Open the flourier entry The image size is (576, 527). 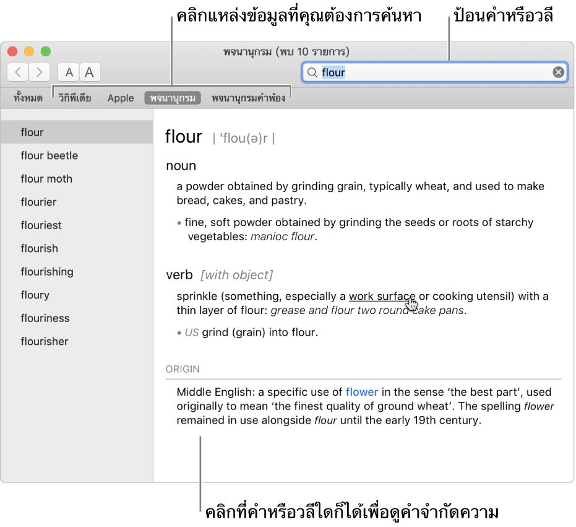point(77,202)
